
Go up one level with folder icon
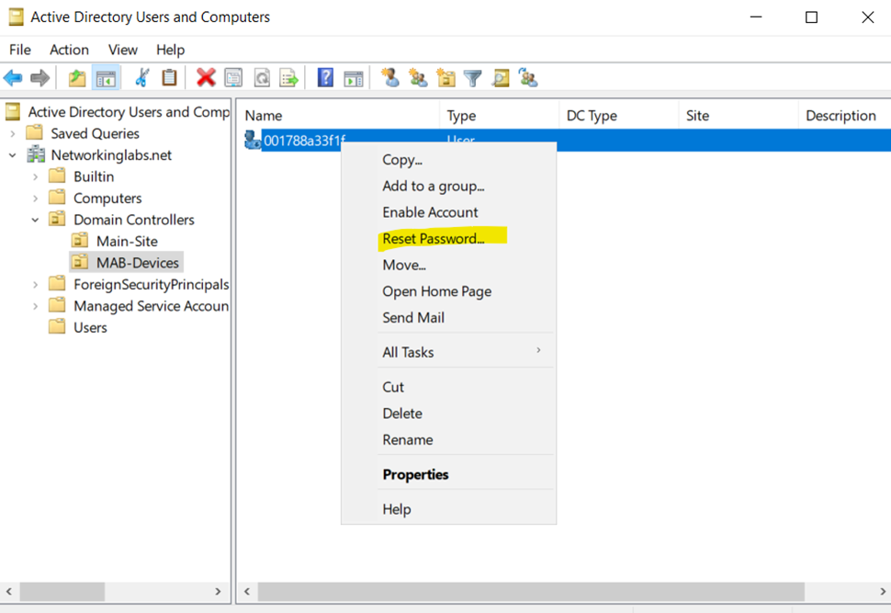coord(77,78)
